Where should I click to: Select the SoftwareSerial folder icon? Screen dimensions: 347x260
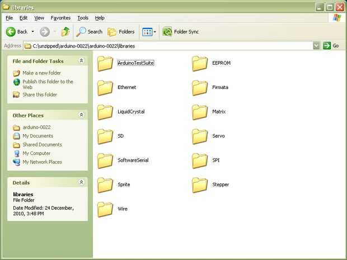coord(105,160)
